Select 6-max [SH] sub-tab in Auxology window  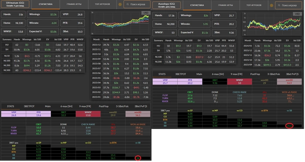218,74
